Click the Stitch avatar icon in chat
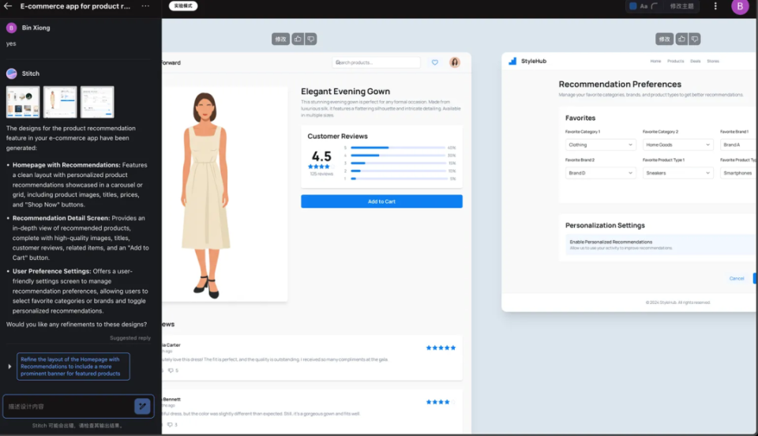The width and height of the screenshot is (758, 436). click(12, 73)
